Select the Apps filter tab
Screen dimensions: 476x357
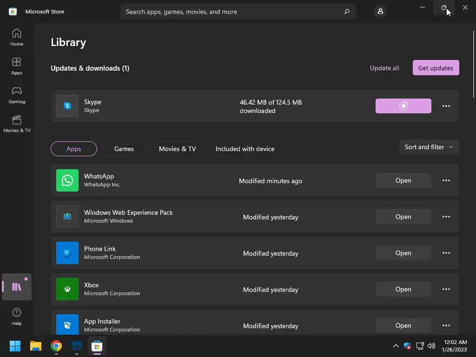pos(74,149)
